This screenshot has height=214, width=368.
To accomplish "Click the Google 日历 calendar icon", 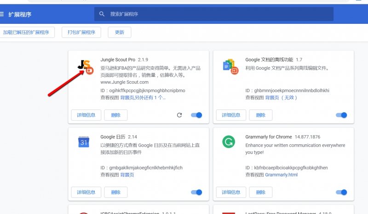I will [84, 142].
